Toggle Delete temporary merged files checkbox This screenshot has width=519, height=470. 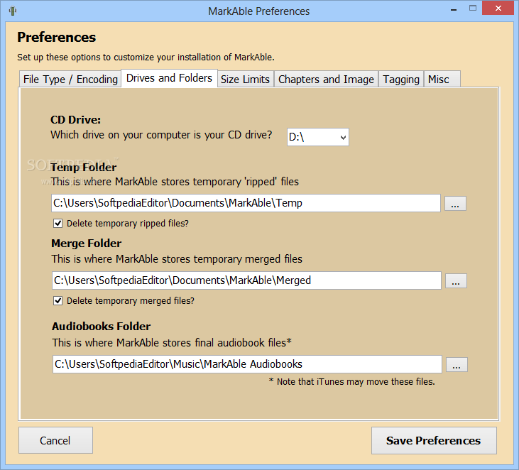[58, 300]
